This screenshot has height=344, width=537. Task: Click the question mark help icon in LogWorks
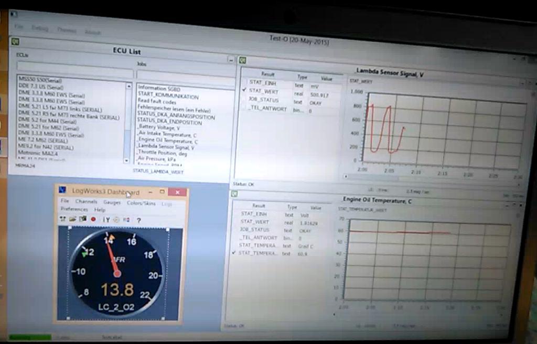[x=138, y=220]
